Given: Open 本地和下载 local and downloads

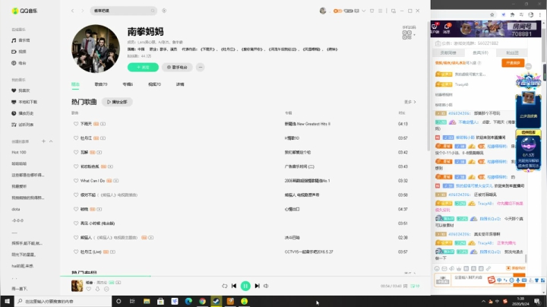Looking at the screenshot, I should 24,102.
